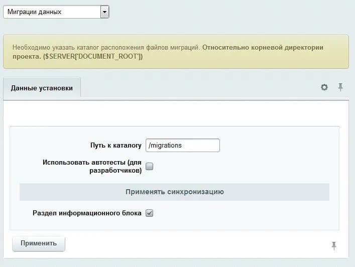Click the Использовать автотесты (для разработчиков) label
The width and height of the screenshot is (355, 267).
(92, 166)
